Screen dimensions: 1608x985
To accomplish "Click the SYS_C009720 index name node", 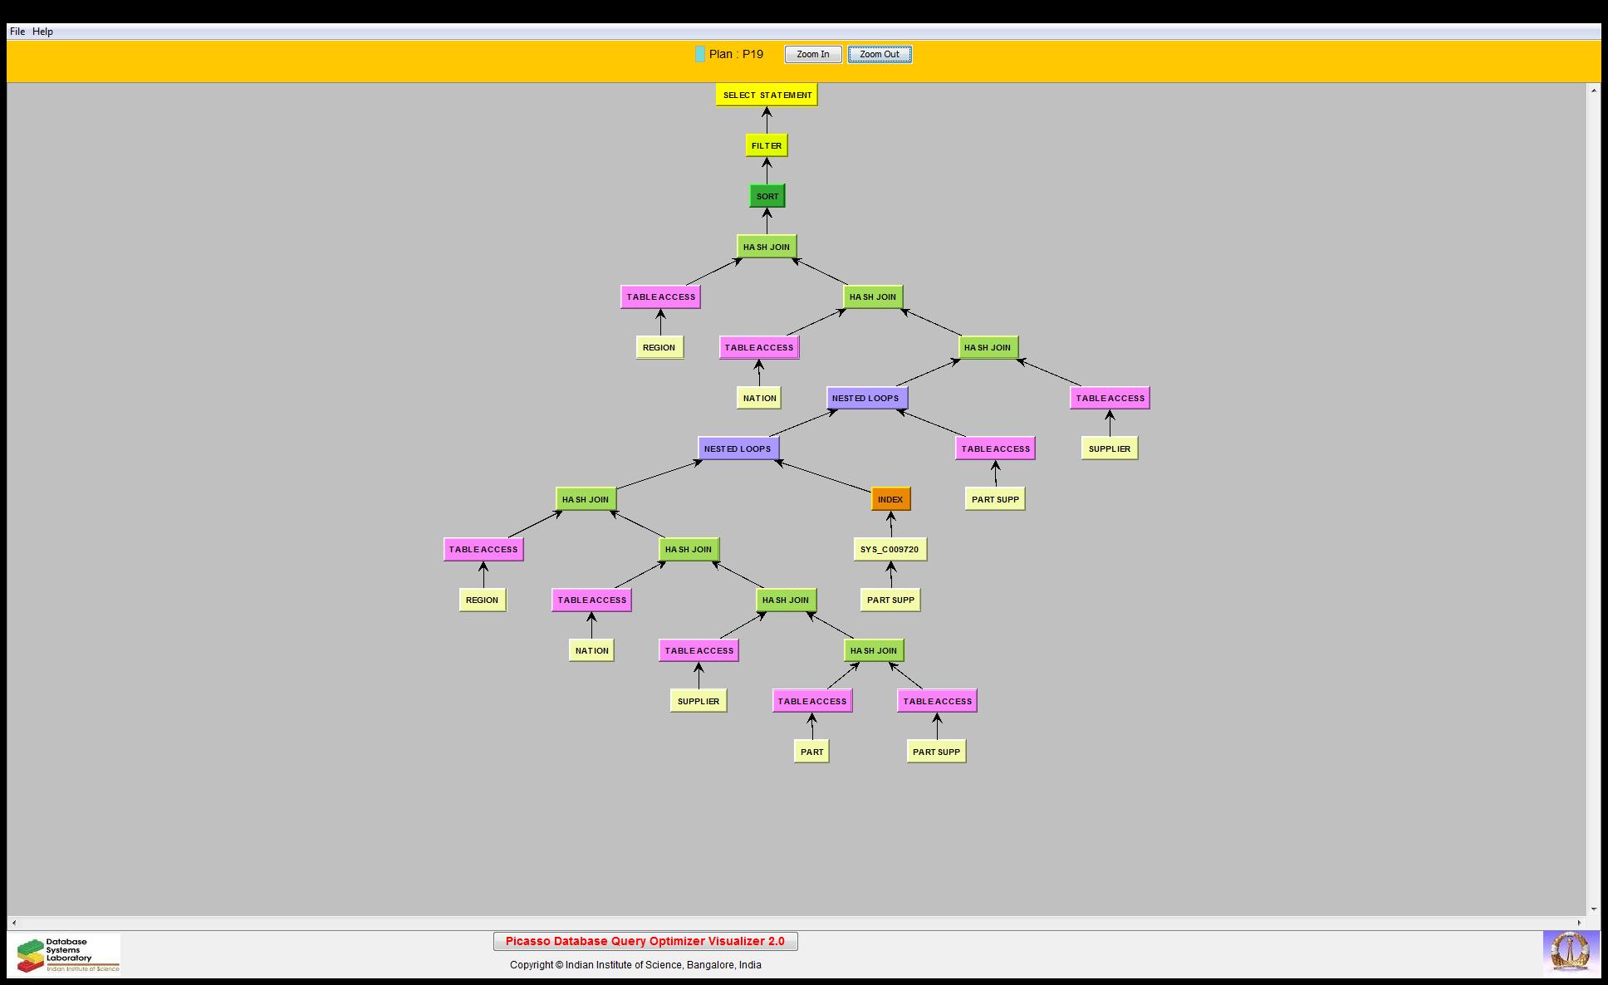I will (x=890, y=549).
